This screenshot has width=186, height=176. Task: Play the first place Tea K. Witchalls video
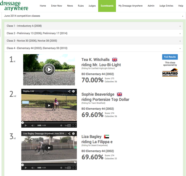pos(49,70)
